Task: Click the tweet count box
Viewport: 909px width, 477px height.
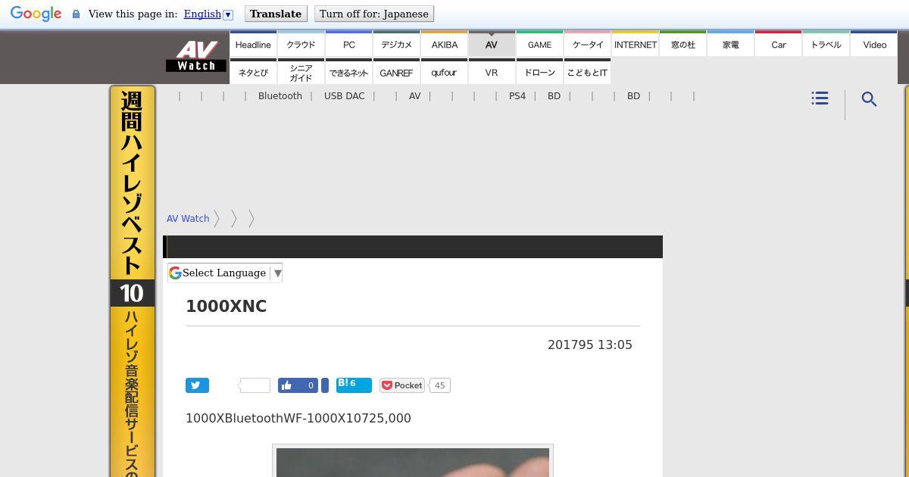Action: pos(255,385)
